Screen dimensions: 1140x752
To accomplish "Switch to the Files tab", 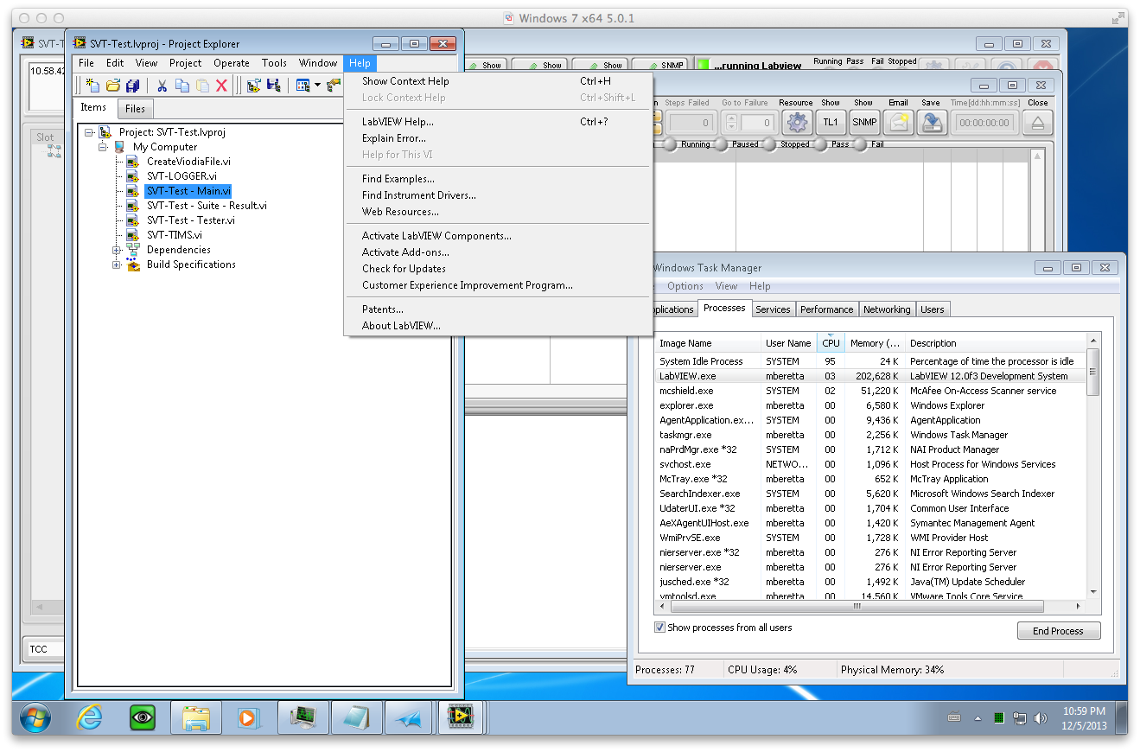I will pos(135,109).
